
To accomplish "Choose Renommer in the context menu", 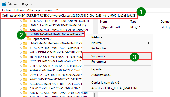I will pyautogui.click(x=99, y=62).
